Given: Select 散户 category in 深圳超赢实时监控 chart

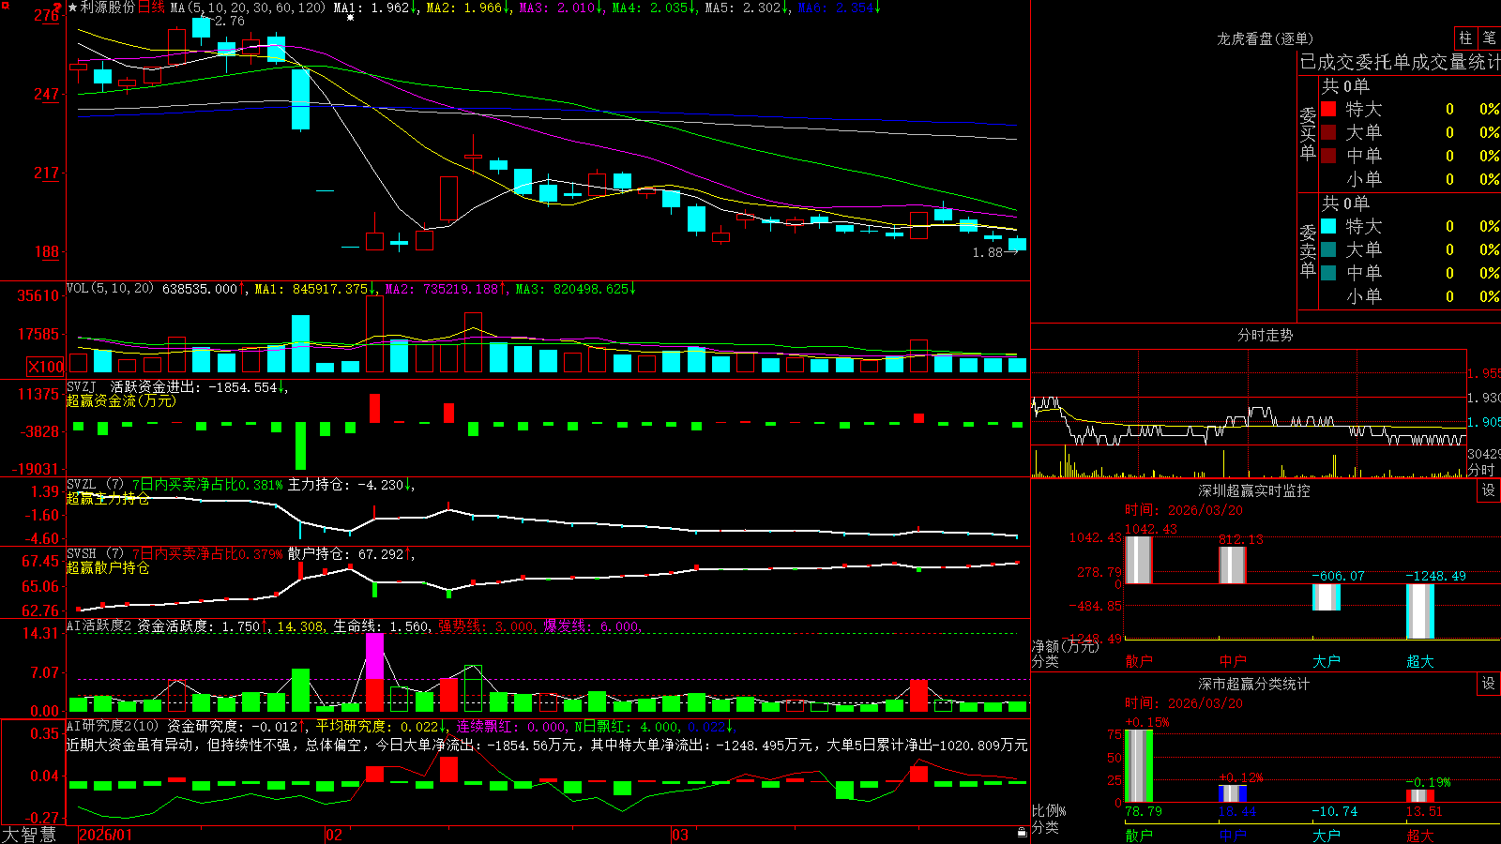Looking at the screenshot, I should (x=1139, y=661).
